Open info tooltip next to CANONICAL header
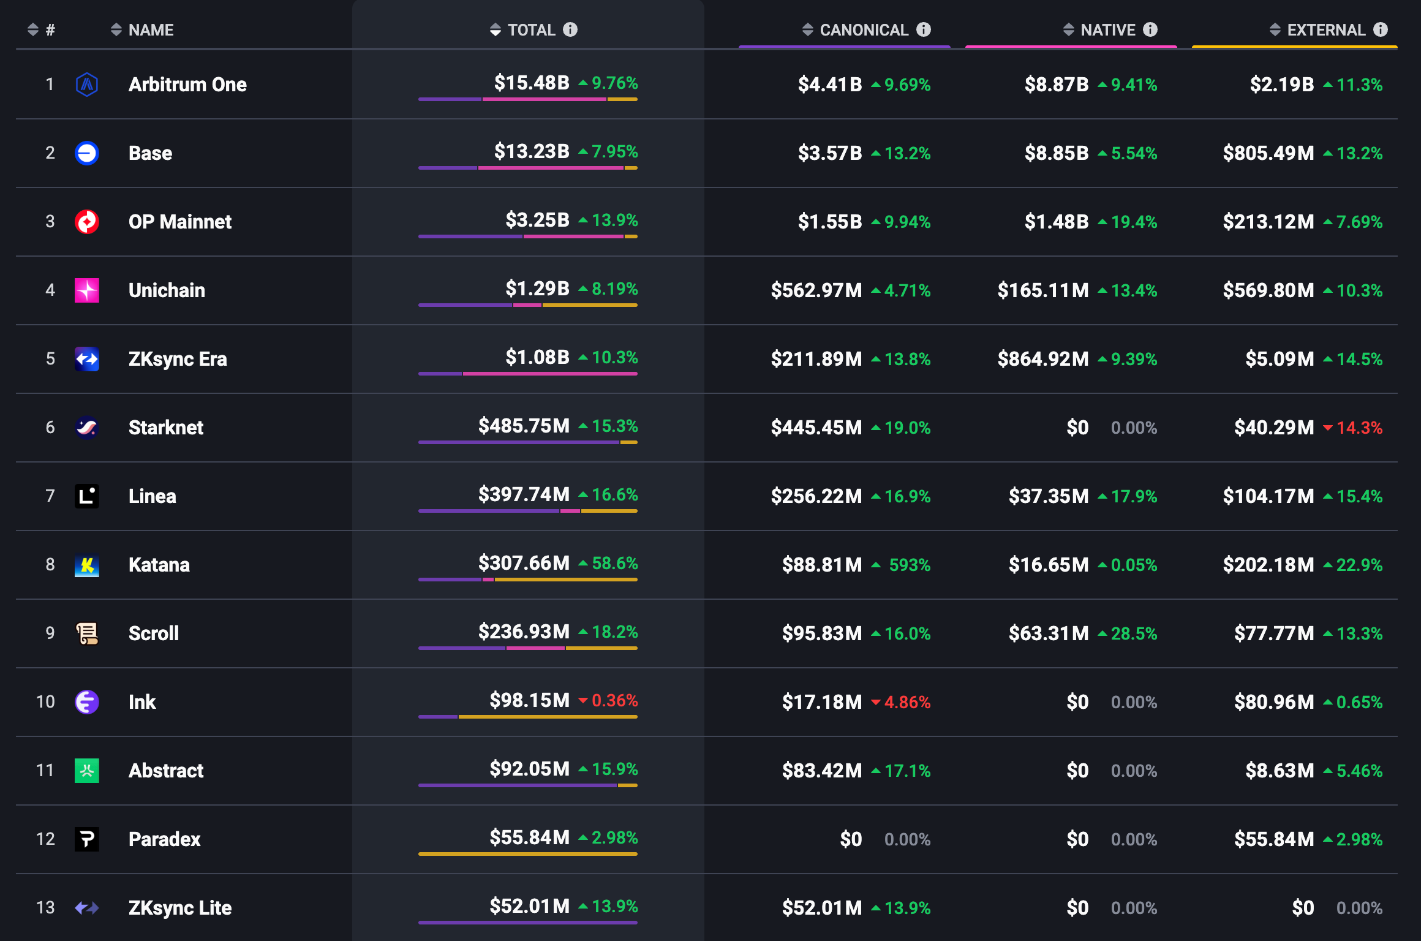Viewport: 1421px width, 941px height. [924, 29]
